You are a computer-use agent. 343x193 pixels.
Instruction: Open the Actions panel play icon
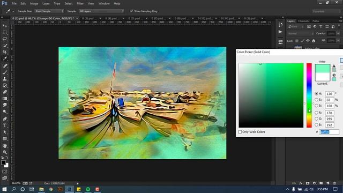point(280,32)
